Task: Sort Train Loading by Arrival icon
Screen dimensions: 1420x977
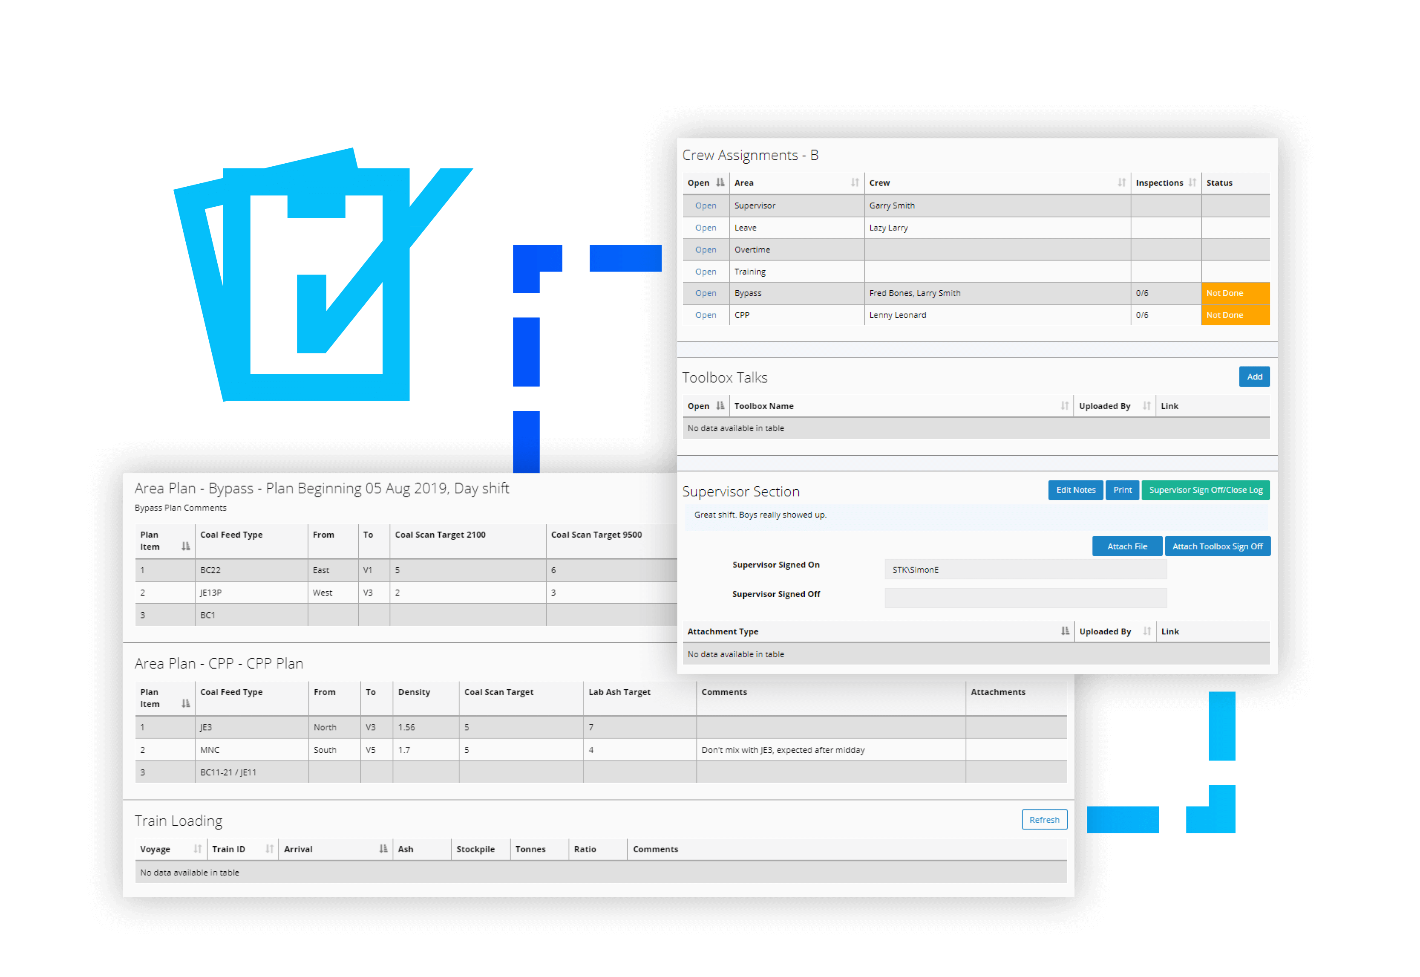Action: tap(383, 849)
